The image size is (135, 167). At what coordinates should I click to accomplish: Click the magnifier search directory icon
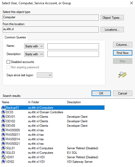122,75
